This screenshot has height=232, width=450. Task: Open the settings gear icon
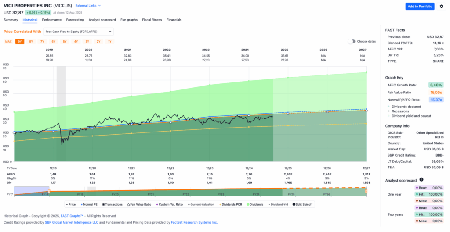pos(441,7)
